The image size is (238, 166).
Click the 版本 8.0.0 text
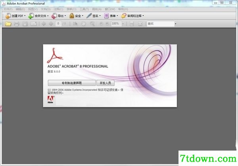click(x=54, y=72)
